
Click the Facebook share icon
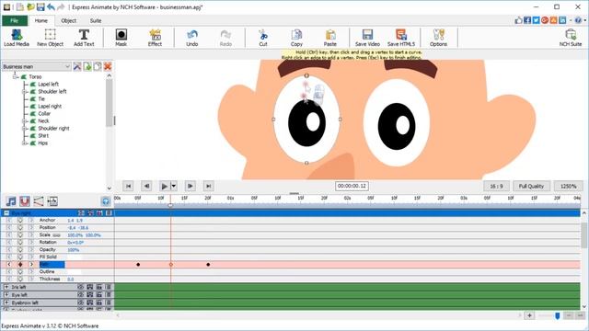[527, 20]
